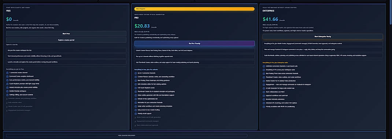Click checkmark beside Best Posting Times heatmaps

click(x=136, y=80)
